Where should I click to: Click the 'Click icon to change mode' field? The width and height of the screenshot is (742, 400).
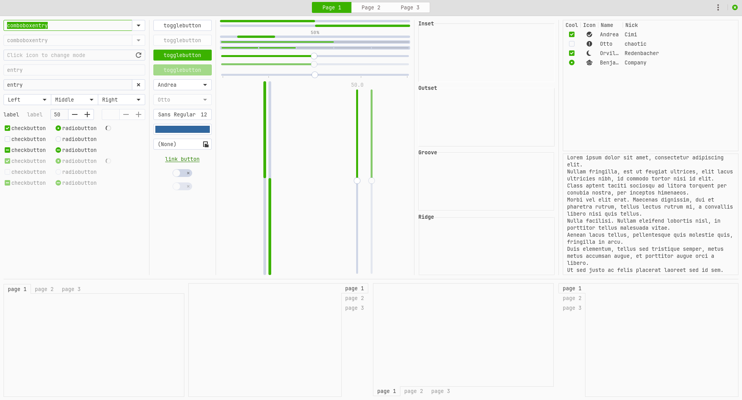pos(74,55)
